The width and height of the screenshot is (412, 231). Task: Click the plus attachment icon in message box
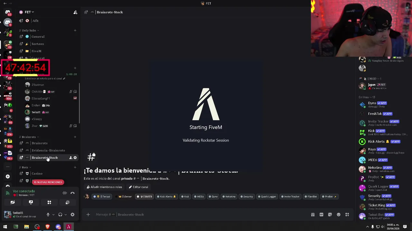[88, 215]
